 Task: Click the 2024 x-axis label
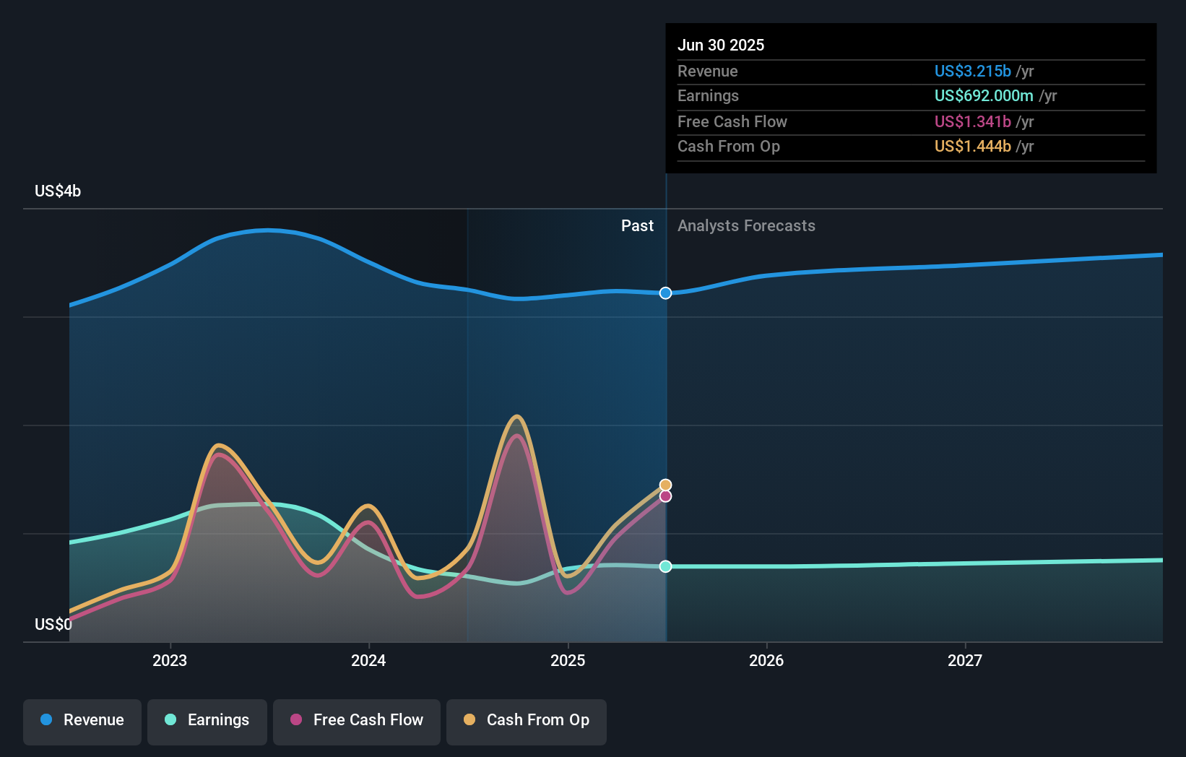pos(368,660)
